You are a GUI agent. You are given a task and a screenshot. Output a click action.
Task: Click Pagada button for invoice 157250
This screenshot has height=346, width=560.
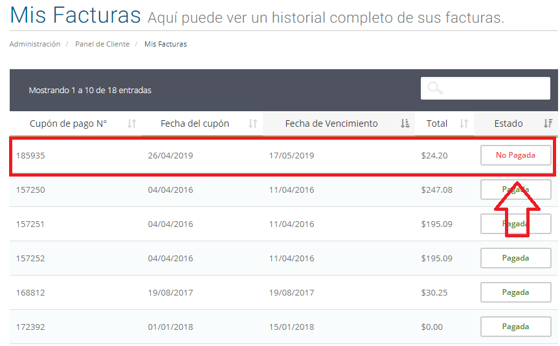(516, 189)
